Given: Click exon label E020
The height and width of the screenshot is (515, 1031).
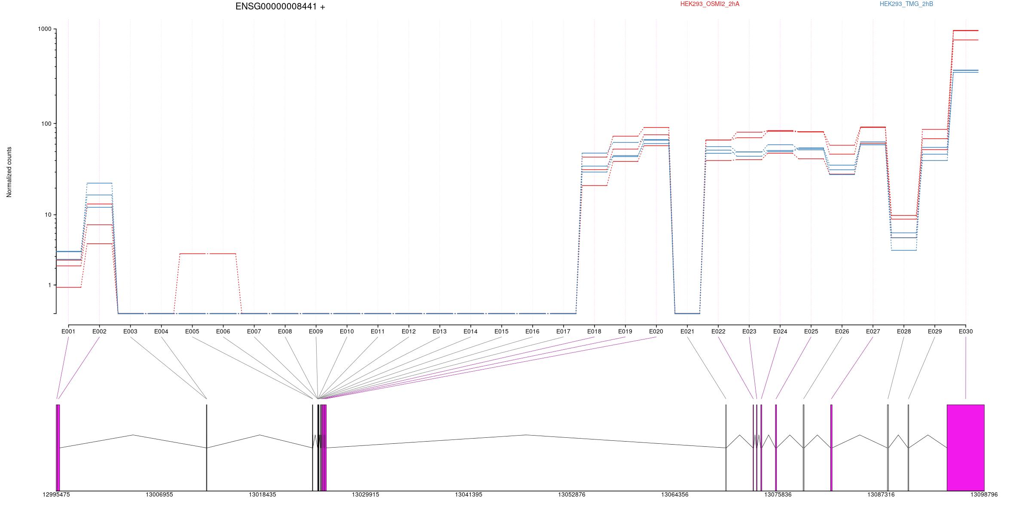Looking at the screenshot, I should tap(656, 331).
